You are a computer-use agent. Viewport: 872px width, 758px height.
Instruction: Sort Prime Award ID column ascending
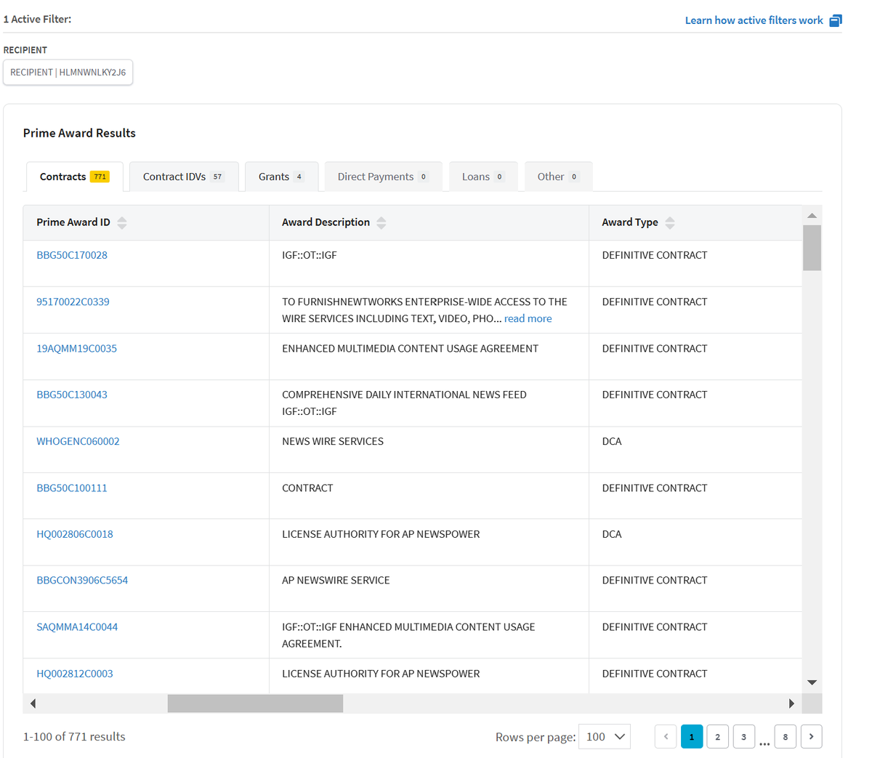122,219
